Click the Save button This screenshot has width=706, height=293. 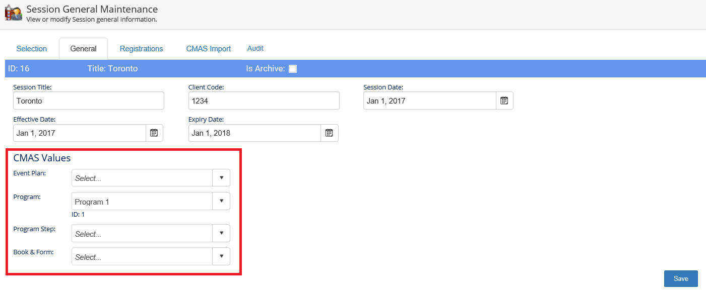click(x=681, y=279)
